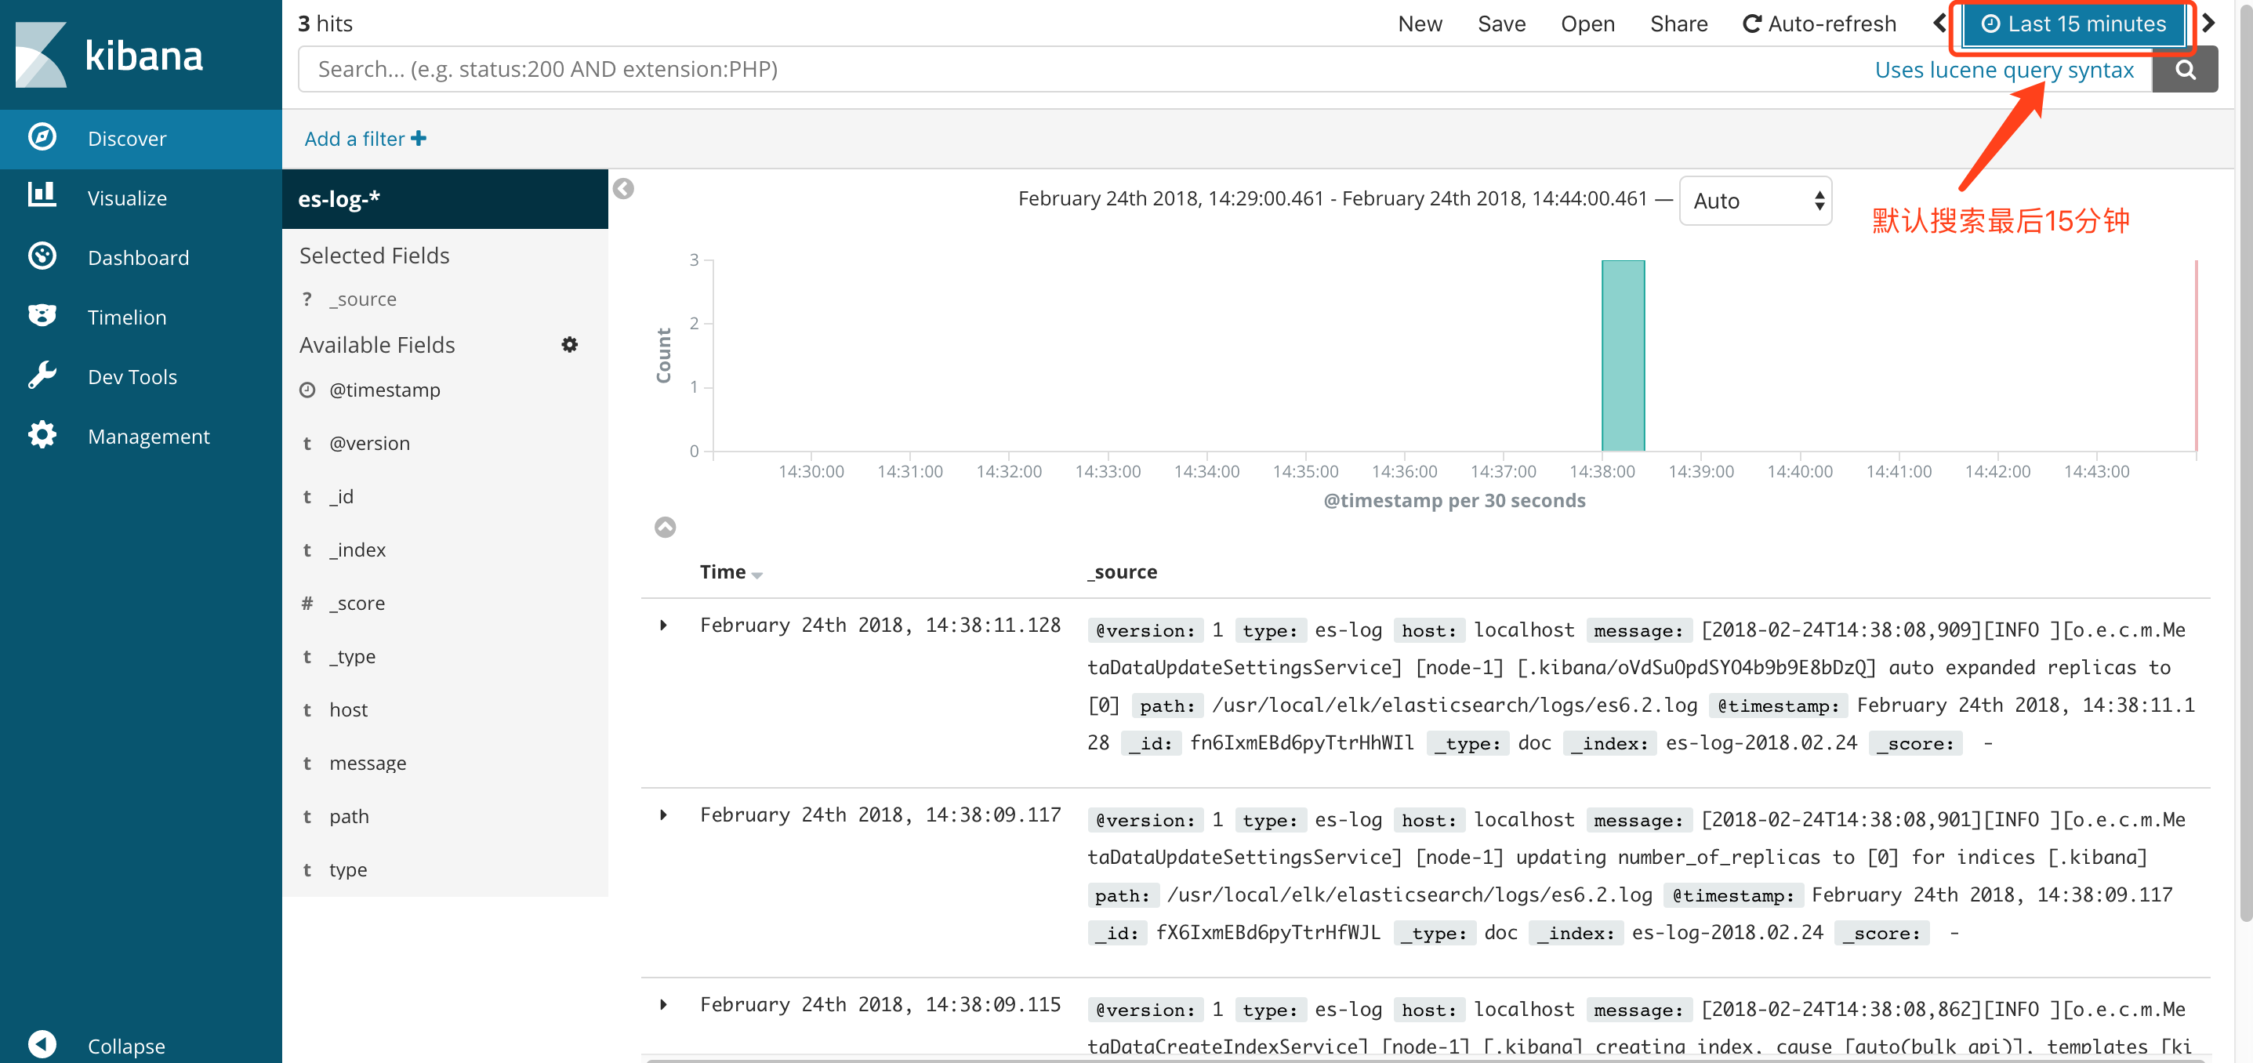
Task: Click the Collapse sidebar arrow icon
Action: 42,1043
